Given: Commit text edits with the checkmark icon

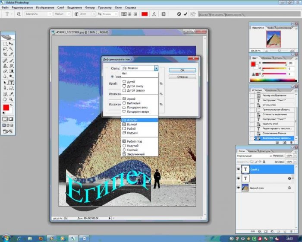Looking at the screenshot, I should (x=186, y=14).
